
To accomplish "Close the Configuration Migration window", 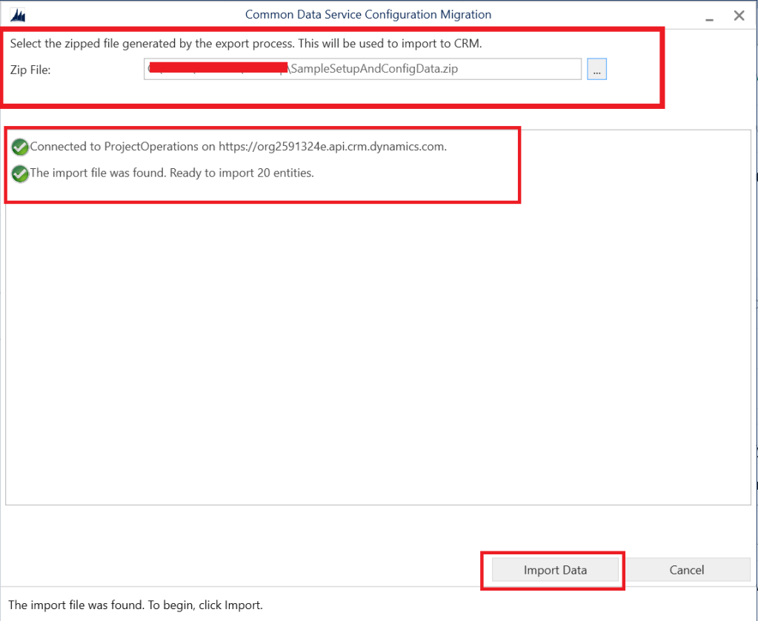I will click(x=739, y=16).
